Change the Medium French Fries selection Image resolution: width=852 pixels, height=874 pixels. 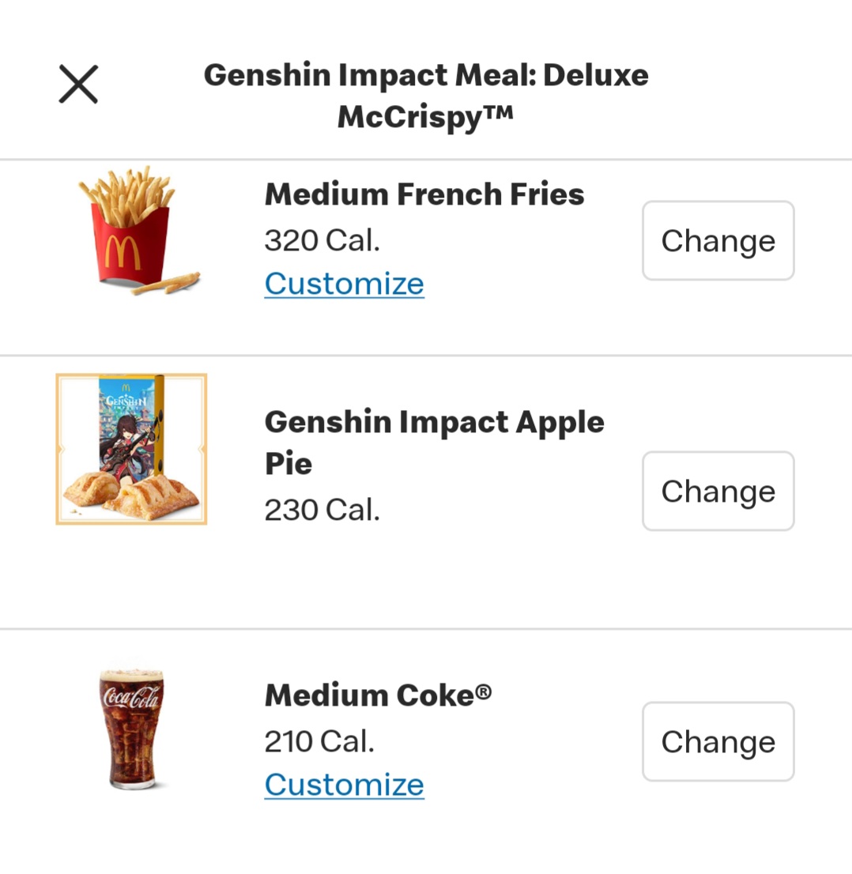point(718,240)
